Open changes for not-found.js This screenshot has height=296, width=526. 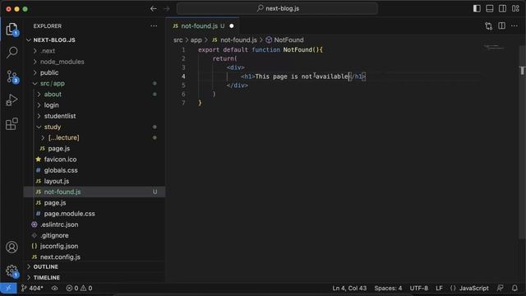coord(488,26)
